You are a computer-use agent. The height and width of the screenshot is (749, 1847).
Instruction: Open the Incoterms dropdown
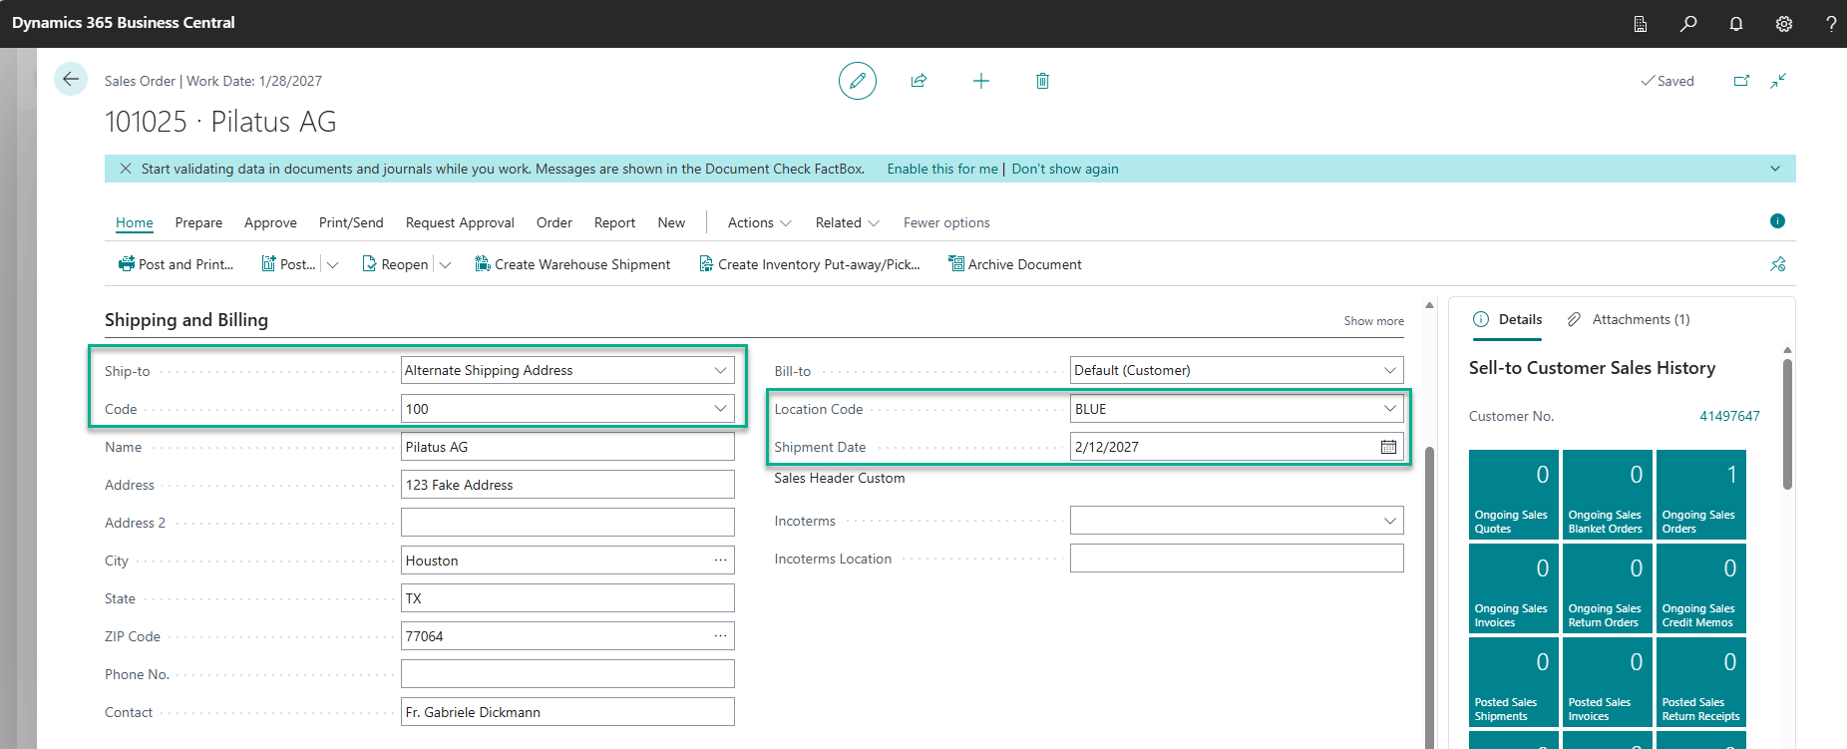1389,521
